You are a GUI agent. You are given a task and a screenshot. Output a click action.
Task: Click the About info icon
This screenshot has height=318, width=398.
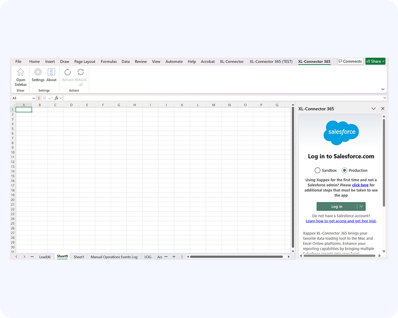(51, 72)
